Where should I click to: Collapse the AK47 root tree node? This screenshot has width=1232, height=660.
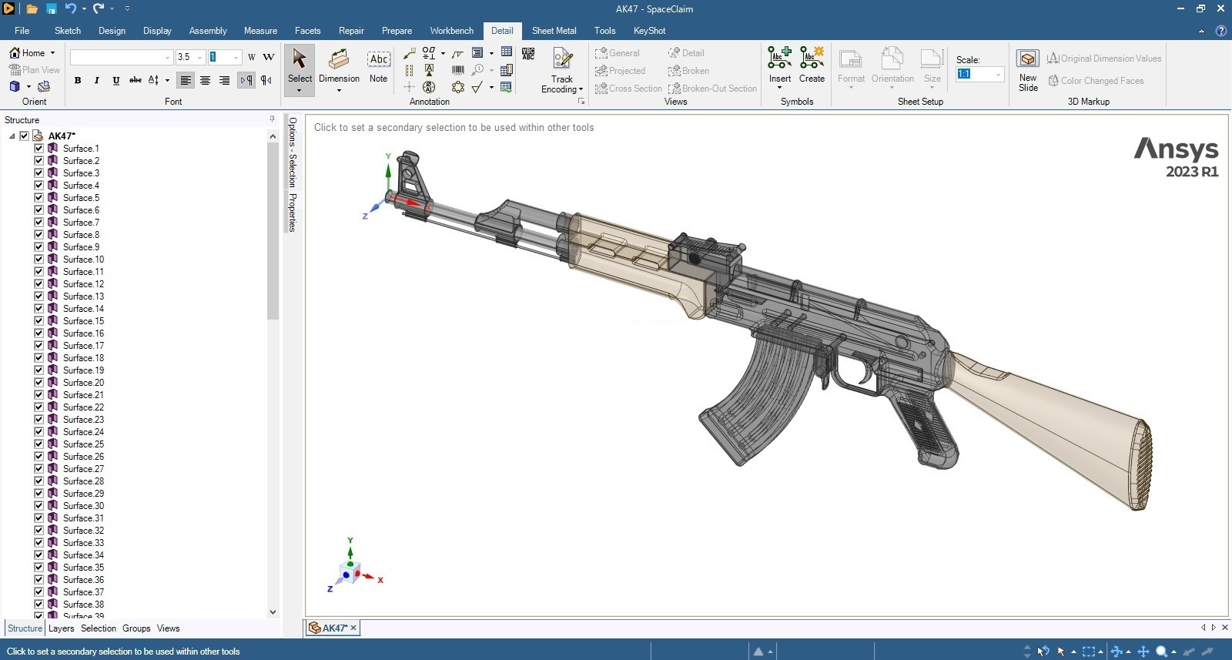[x=12, y=136]
